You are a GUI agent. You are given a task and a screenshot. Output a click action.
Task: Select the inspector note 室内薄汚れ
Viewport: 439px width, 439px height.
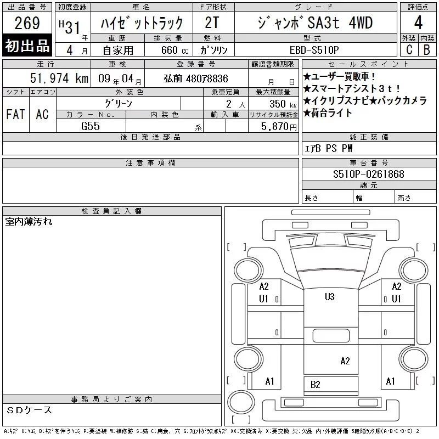[29, 222]
